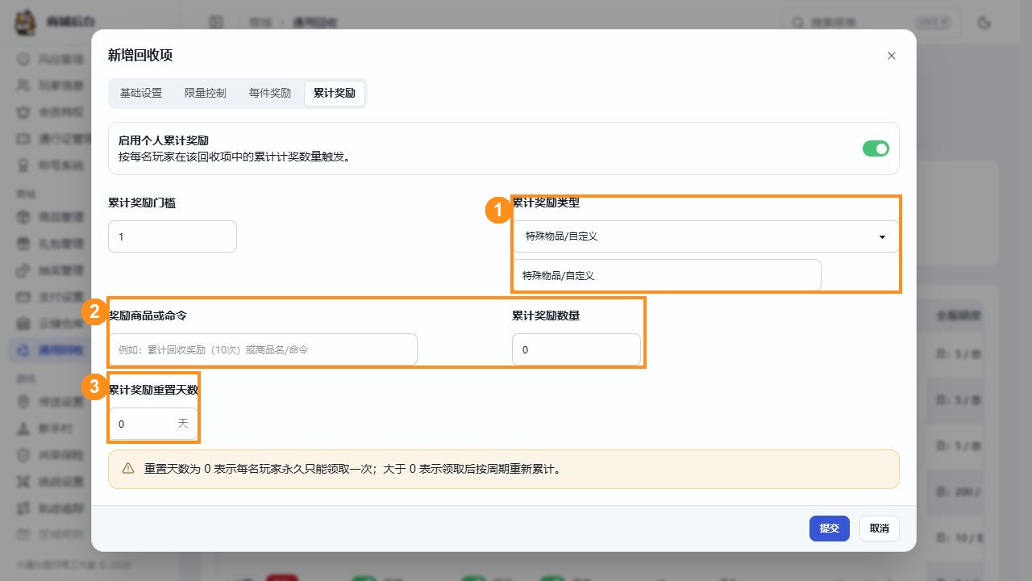Disable the 启用个人累计奖励 switch

(876, 148)
